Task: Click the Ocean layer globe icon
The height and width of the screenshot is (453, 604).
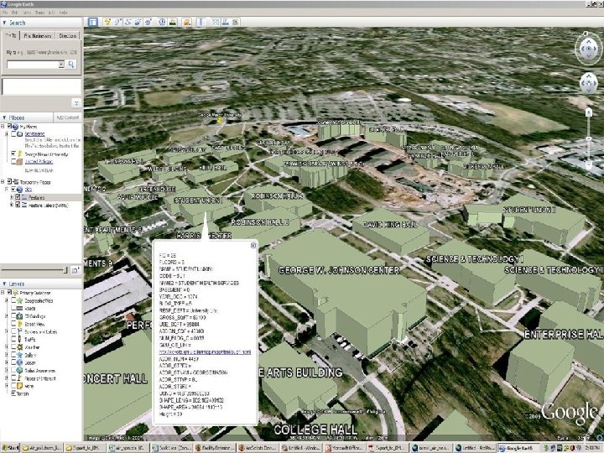Action: coord(19,363)
